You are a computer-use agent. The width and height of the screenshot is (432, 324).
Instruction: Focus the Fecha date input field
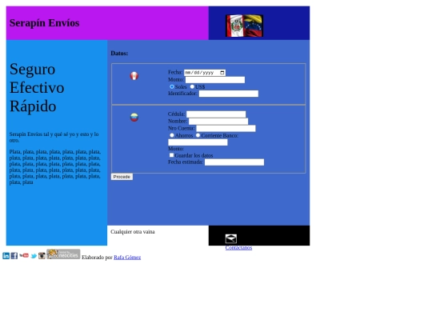pyautogui.click(x=205, y=73)
